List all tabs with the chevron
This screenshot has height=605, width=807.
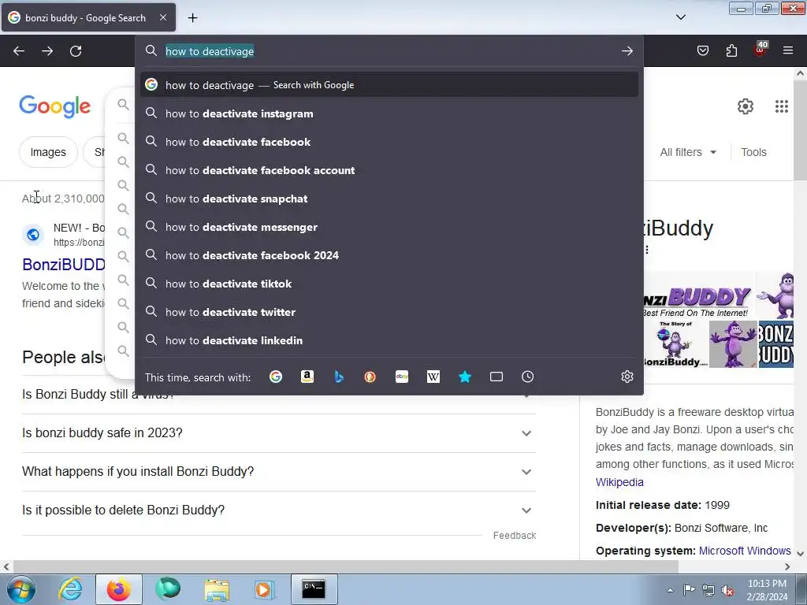[x=680, y=17]
